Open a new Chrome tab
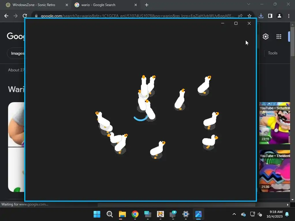Image resolution: width=295 pixels, height=221 pixels. coord(147,5)
